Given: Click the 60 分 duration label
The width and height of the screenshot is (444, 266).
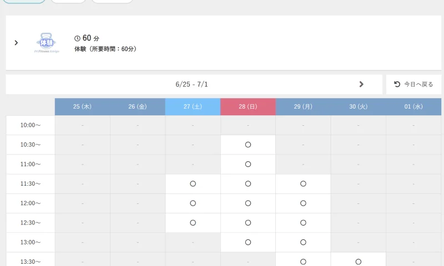Looking at the screenshot, I should (91, 38).
